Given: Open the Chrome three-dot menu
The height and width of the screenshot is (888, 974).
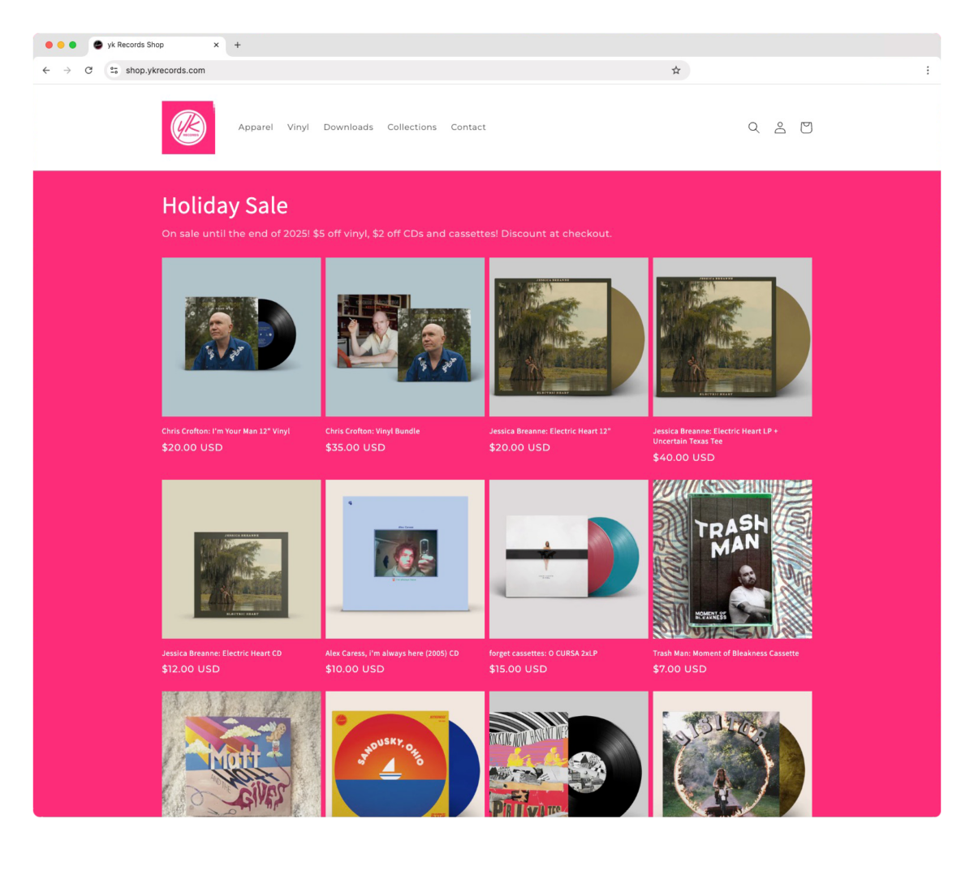Looking at the screenshot, I should point(927,71).
